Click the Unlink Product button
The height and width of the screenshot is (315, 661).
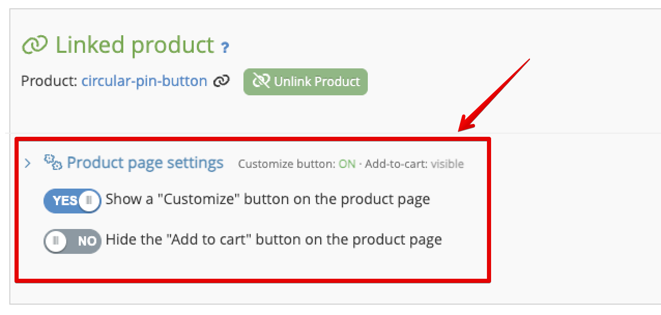[306, 82]
